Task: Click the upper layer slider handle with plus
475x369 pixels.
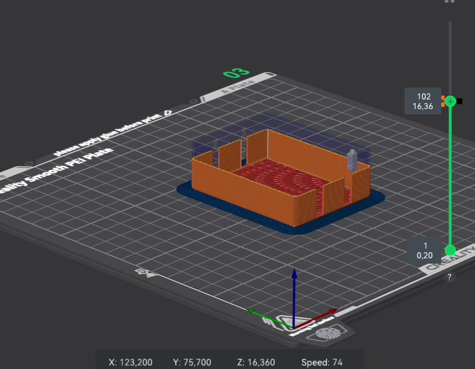Action: tap(450, 101)
